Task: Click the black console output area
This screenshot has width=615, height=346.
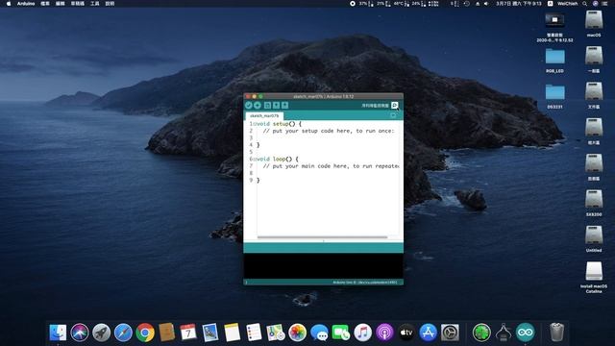Action: [x=323, y=266]
